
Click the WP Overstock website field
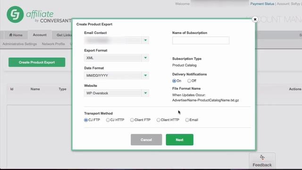(113, 93)
